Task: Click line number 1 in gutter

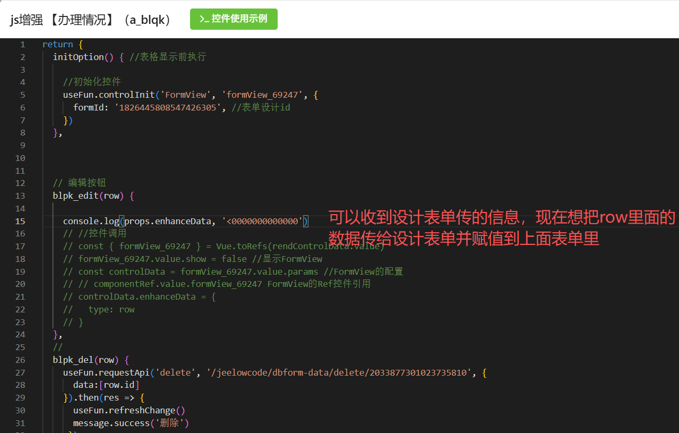Action: 22,45
